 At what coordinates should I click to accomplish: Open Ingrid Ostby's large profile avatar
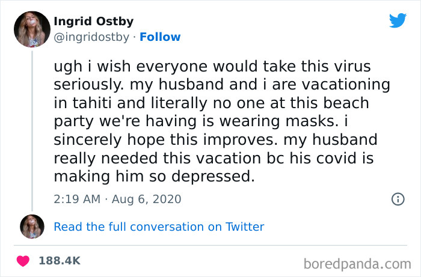click(32, 29)
